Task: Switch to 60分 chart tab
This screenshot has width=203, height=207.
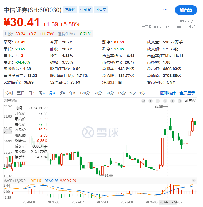Action: tap(98, 93)
